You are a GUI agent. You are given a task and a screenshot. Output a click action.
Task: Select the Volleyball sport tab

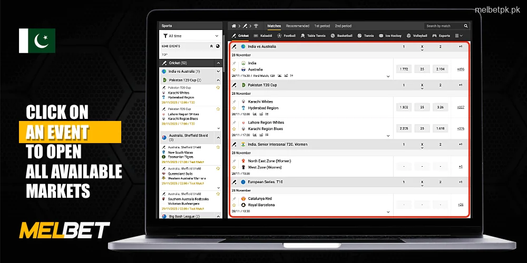(417, 36)
